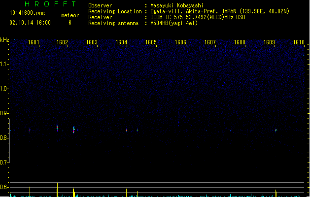The width and height of the screenshot is (310, 197).
Task: Click the 1.1 kHz frequency label
Action: (x=4, y=64)
